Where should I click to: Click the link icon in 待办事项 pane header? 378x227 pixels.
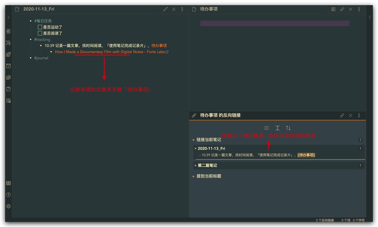(342, 9)
